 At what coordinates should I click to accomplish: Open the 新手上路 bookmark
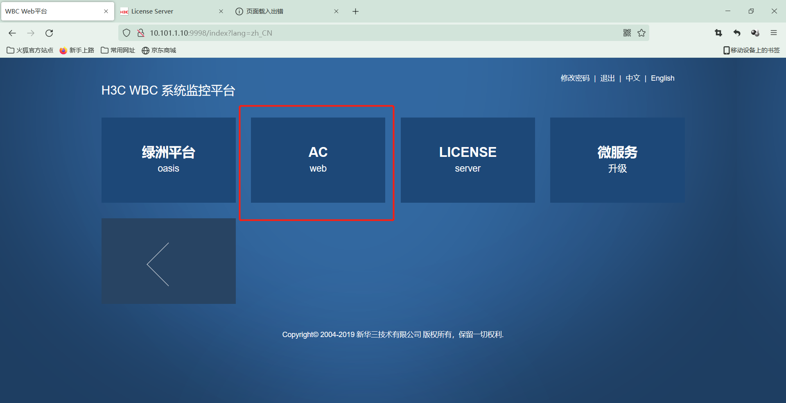click(x=77, y=50)
